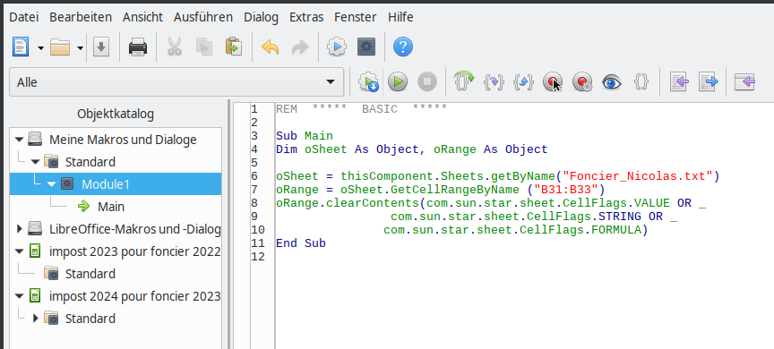Select Module1 in the object catalog
The width and height of the screenshot is (774, 349).
click(x=106, y=184)
